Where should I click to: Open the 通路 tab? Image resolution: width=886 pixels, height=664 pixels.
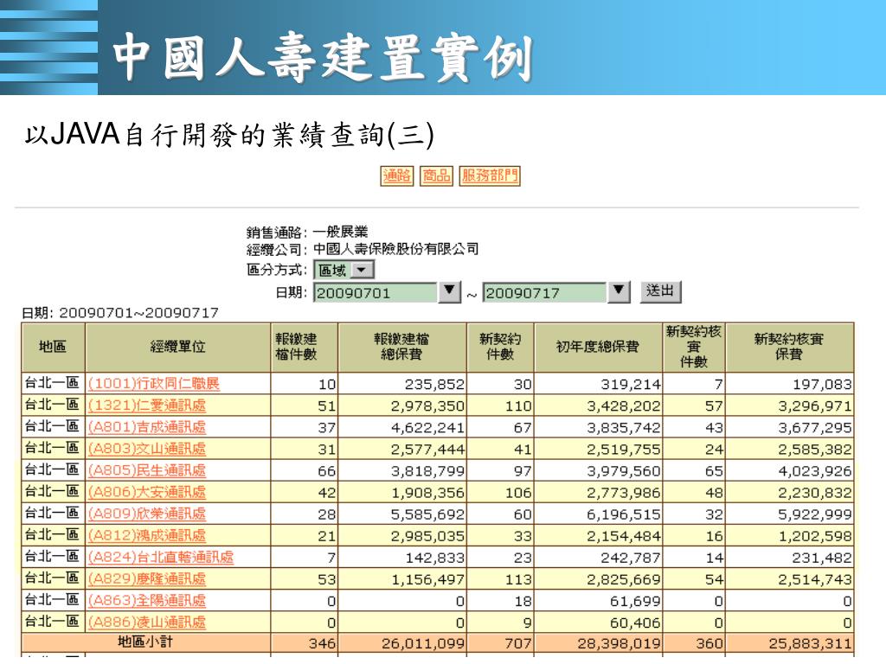[396, 176]
